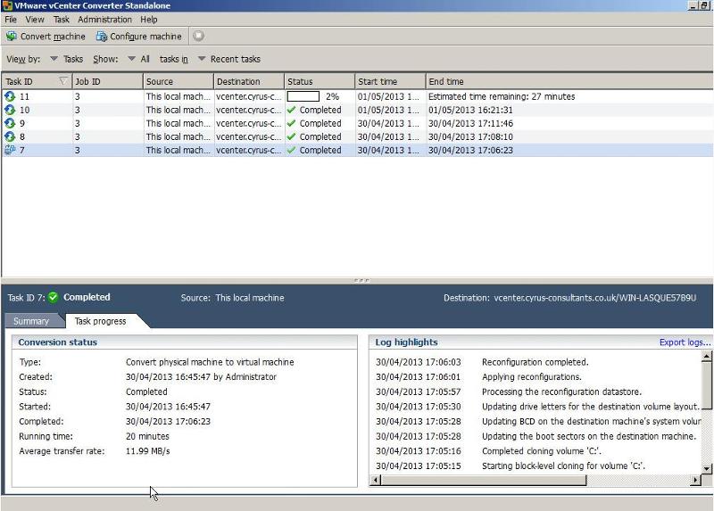Click Destination cell of Task 9 row
714x511 pixels.
[249, 123]
